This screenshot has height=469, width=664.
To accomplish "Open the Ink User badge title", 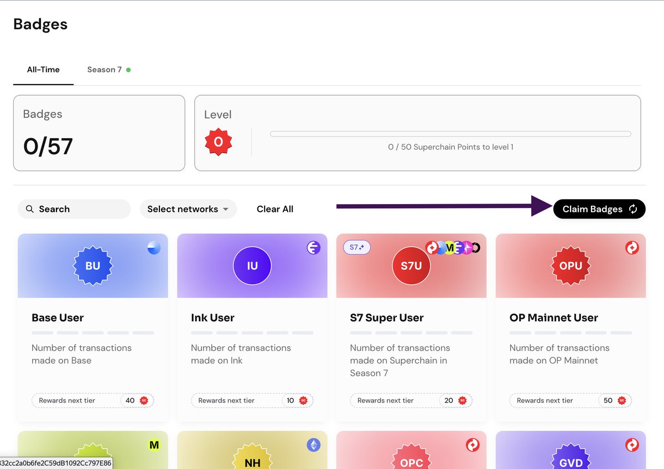I will click(212, 318).
